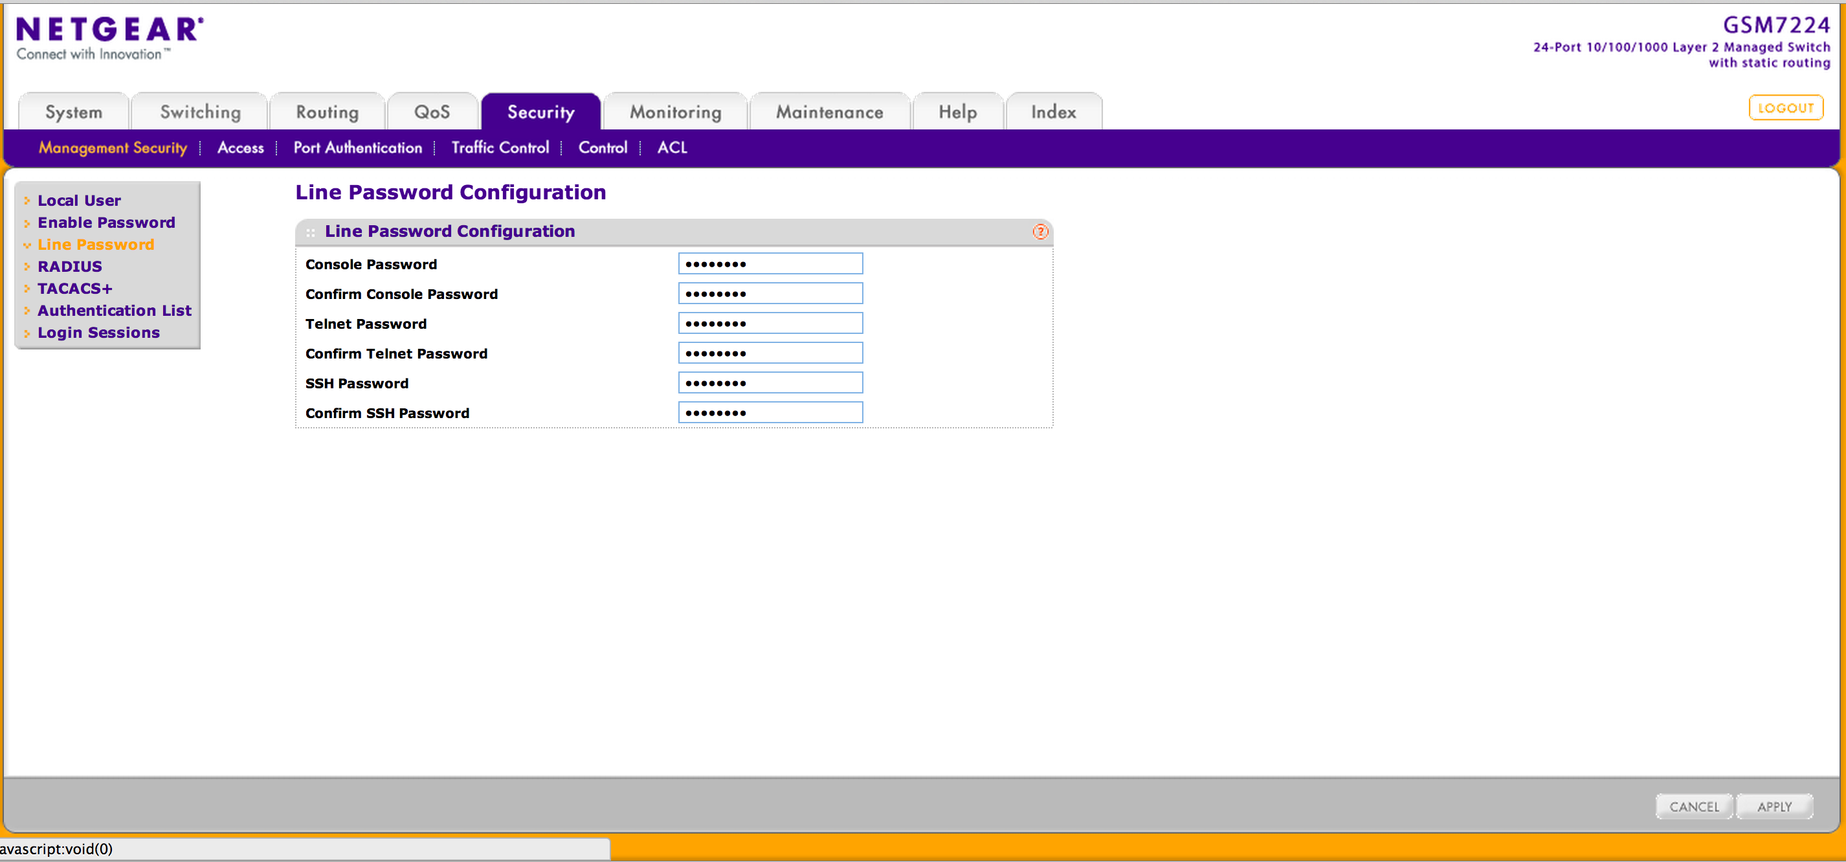The height and width of the screenshot is (862, 1846).
Task: Focus the Confirm SSH Password field
Action: (770, 413)
